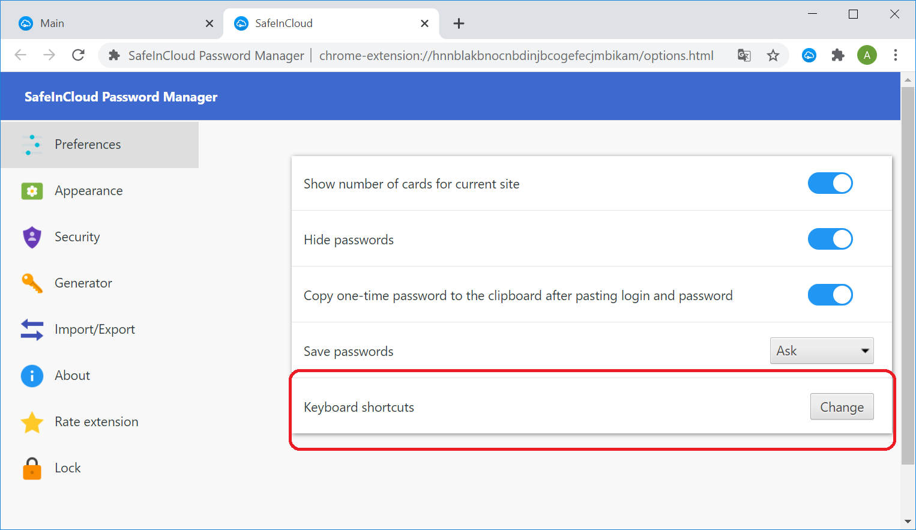The width and height of the screenshot is (916, 530).
Task: Click the scrollbar up arrow
Action: tap(908, 79)
